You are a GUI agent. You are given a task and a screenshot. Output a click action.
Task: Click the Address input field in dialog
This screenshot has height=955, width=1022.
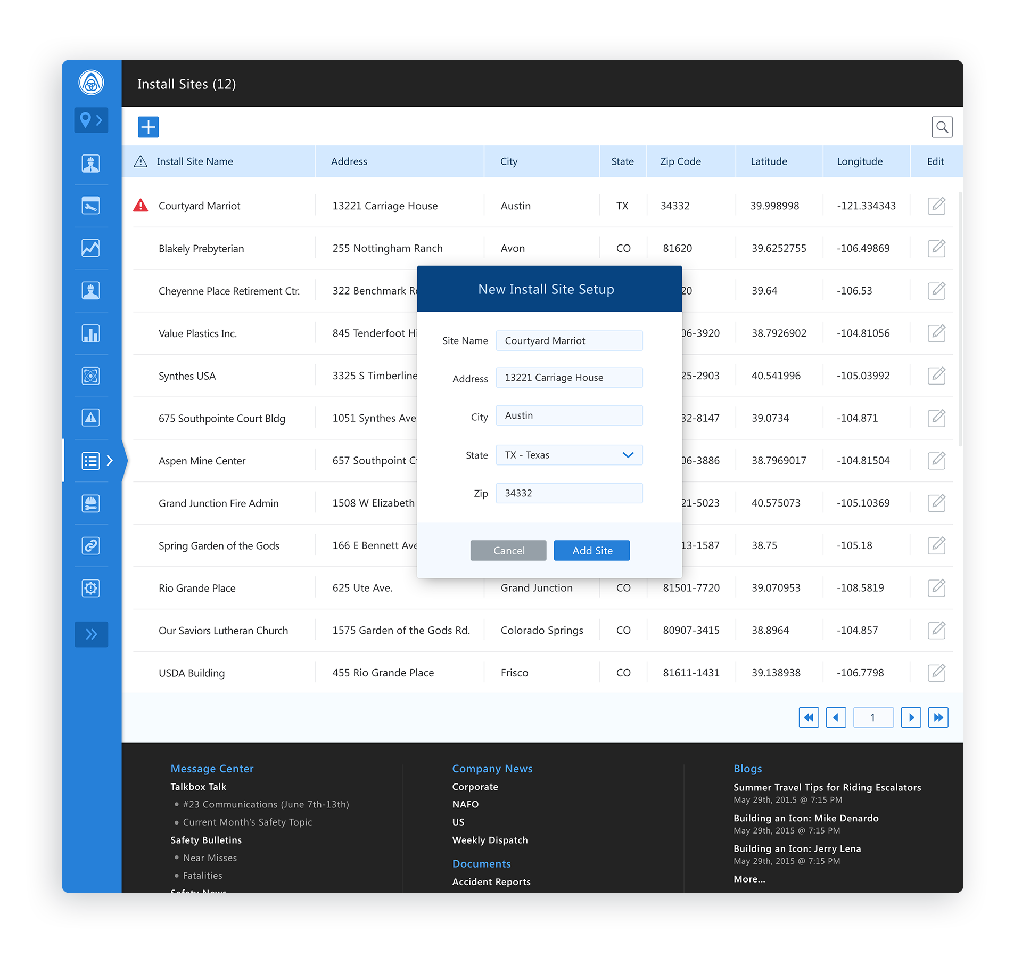pyautogui.click(x=569, y=378)
